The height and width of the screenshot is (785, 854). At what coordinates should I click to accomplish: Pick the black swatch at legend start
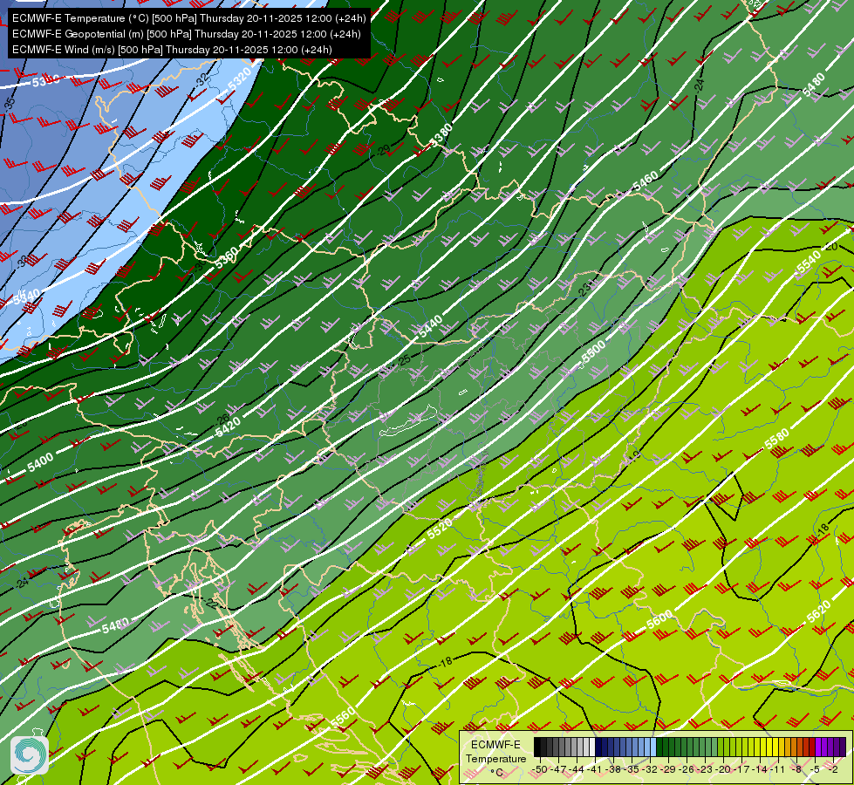[537, 747]
